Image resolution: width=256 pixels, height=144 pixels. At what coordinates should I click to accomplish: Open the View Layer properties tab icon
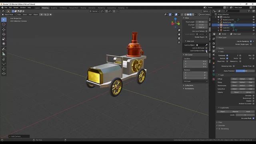click(214, 51)
